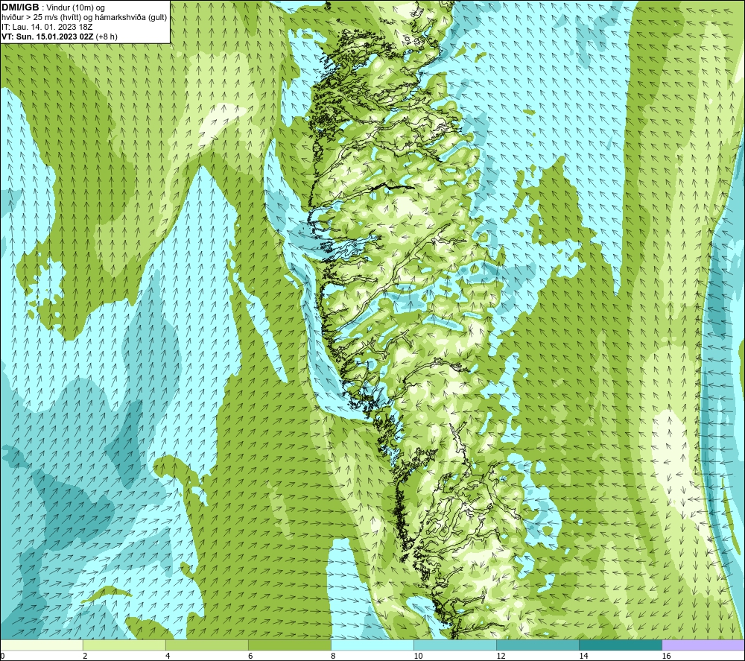Click the light green 2–4 m/s legend swatch
Screen dimensions: 745x661
coord(124,645)
